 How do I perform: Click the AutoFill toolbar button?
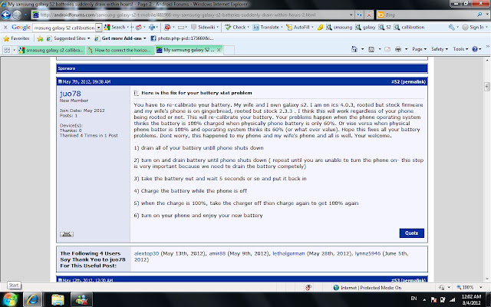[298, 28]
